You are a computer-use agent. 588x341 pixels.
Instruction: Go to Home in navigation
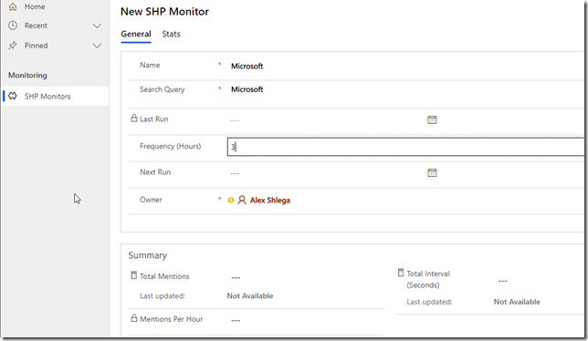[35, 6]
